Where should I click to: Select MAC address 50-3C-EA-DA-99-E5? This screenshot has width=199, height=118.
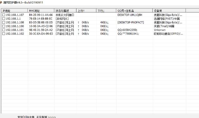tap(41, 34)
